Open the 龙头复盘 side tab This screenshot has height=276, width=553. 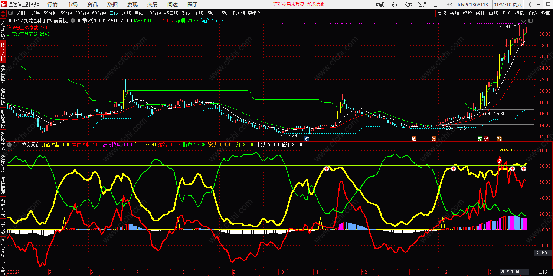point(3,74)
